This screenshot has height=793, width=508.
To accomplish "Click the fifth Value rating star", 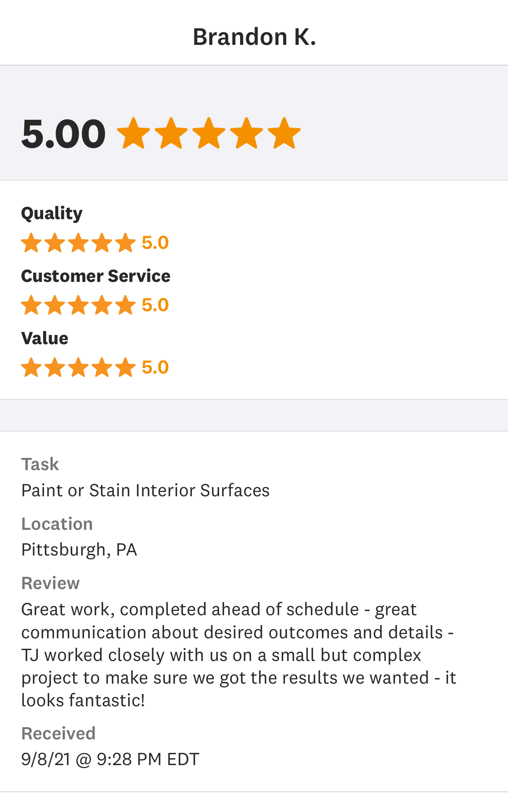I will point(125,367).
